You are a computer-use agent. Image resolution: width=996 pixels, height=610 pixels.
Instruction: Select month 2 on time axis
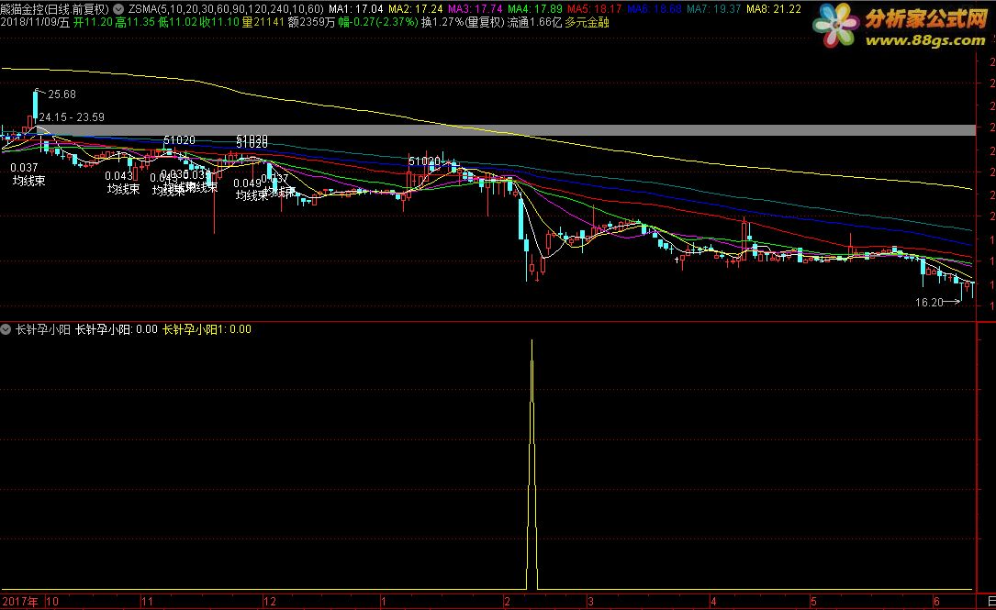(507, 601)
